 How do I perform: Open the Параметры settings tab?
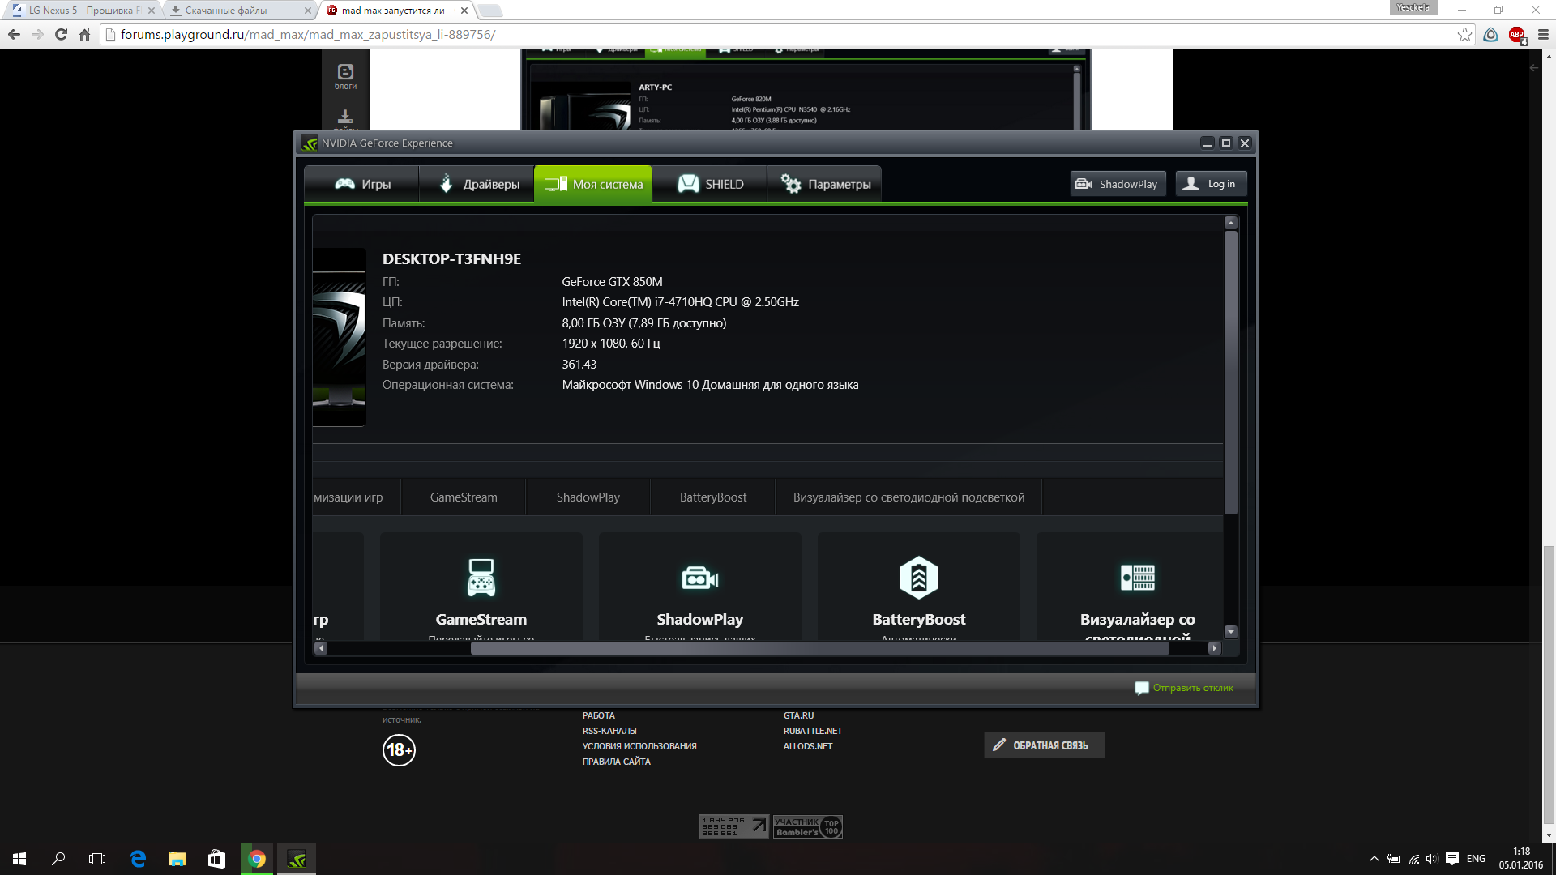[825, 184]
